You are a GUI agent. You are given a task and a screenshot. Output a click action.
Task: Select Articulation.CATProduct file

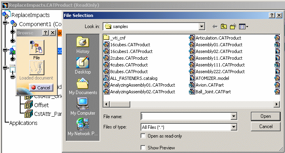218,38
